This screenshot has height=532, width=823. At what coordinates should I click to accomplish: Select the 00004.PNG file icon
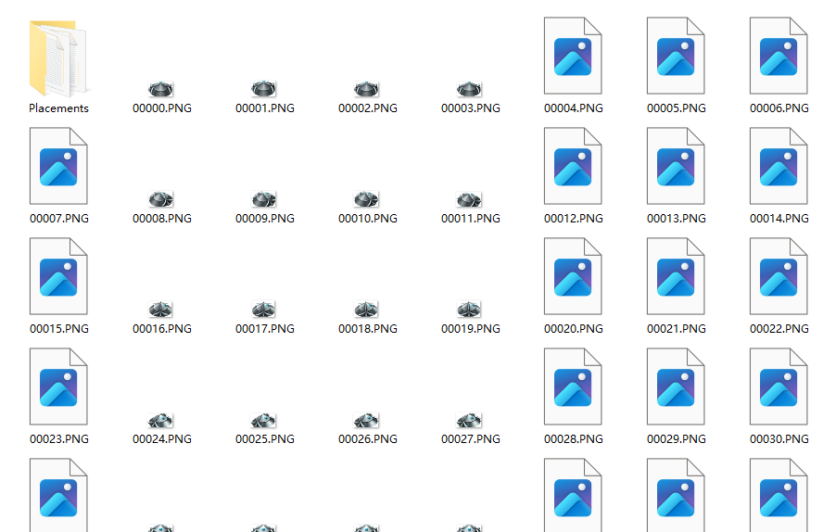(573, 57)
